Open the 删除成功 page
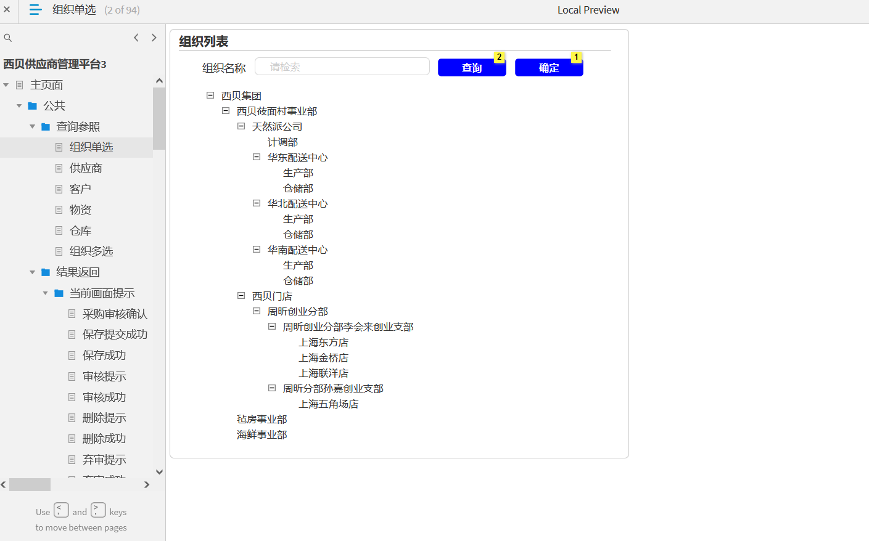This screenshot has width=869, height=541. pyautogui.click(x=104, y=439)
